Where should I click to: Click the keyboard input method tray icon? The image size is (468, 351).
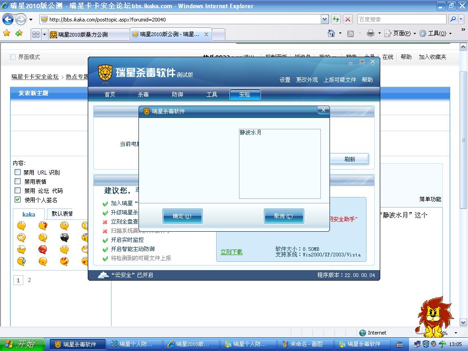click(399, 345)
